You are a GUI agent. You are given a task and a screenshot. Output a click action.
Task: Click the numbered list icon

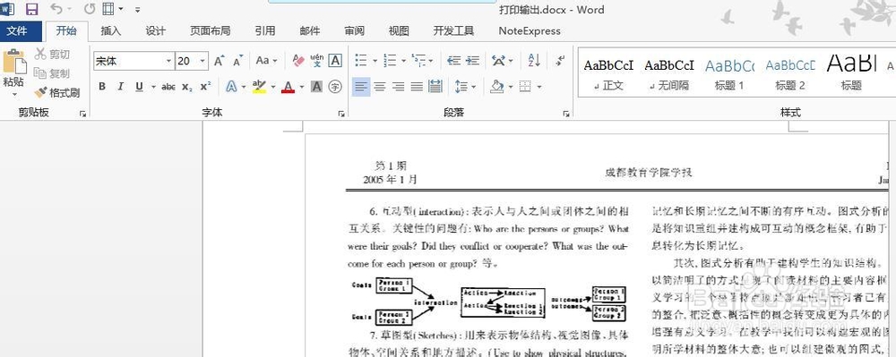point(390,61)
